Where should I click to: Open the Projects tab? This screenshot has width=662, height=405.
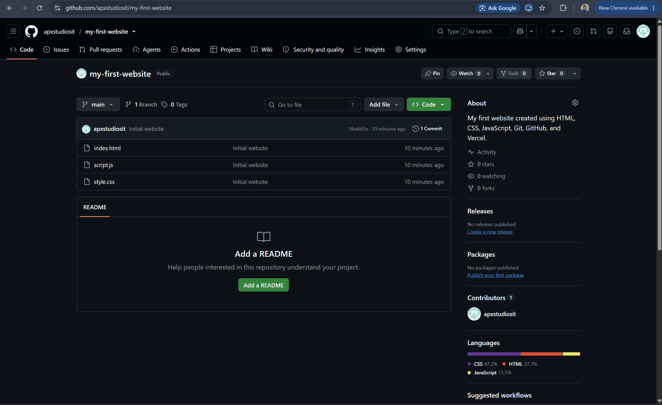pyautogui.click(x=226, y=50)
